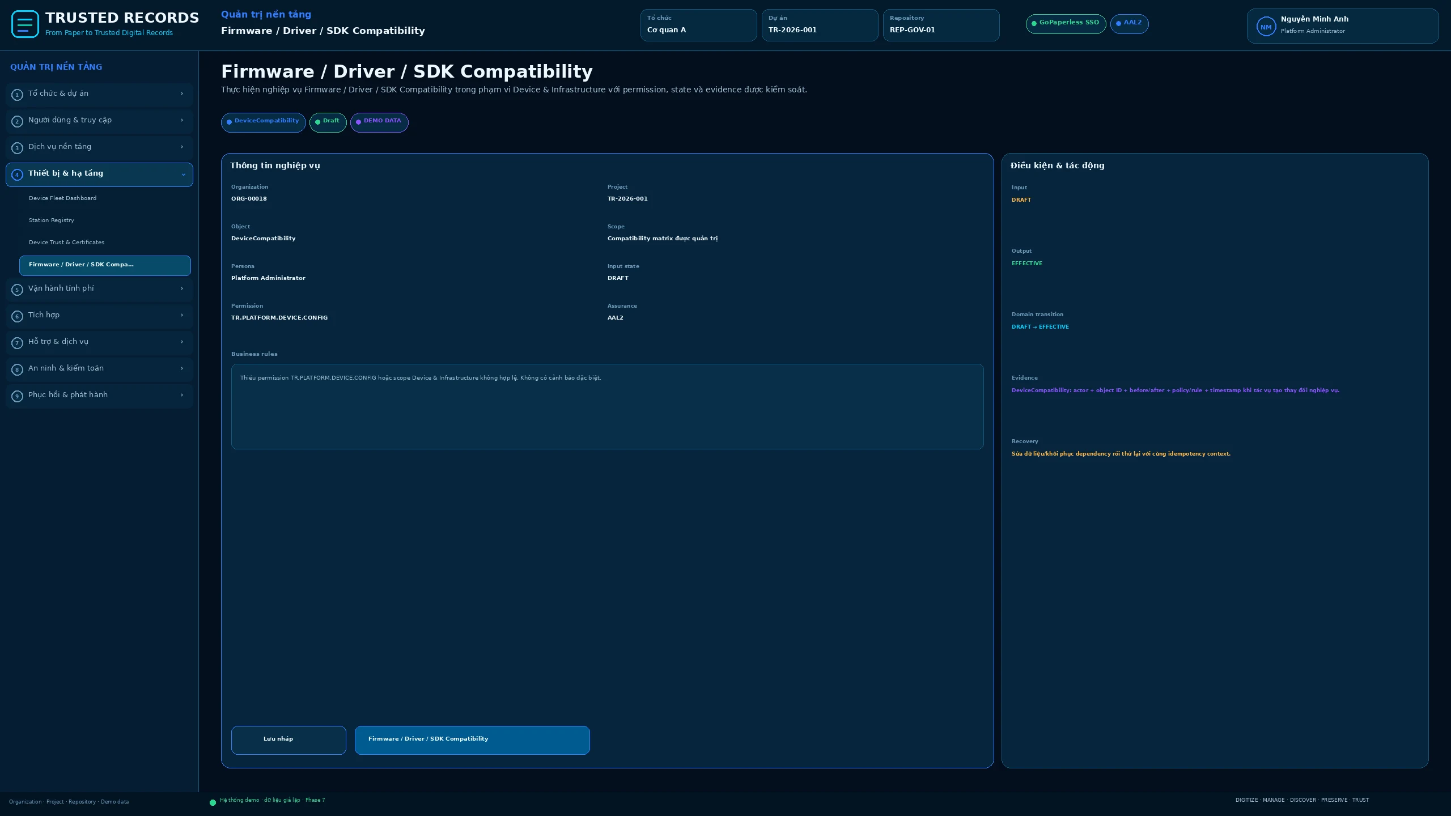
Task: Click the Draft status chip
Action: tap(328, 122)
